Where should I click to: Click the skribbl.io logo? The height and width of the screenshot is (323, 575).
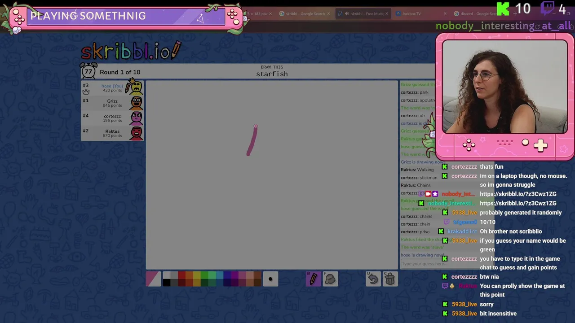(x=131, y=51)
